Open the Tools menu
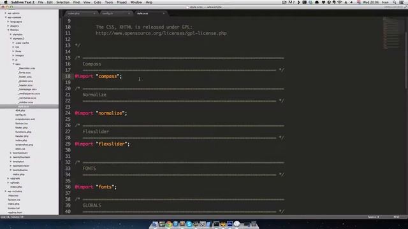The width and height of the screenshot is (408, 229). 109,2
